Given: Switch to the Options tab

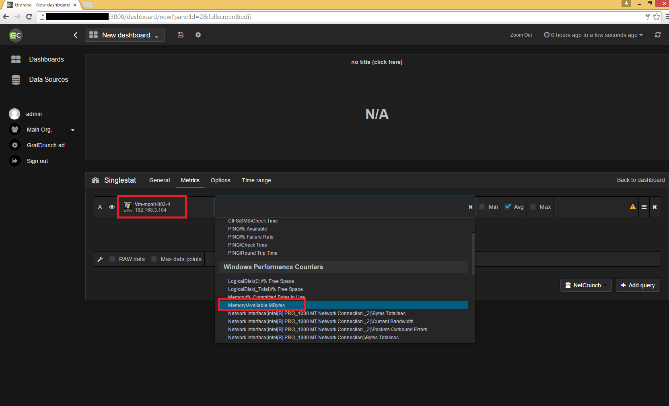Looking at the screenshot, I should (220, 180).
